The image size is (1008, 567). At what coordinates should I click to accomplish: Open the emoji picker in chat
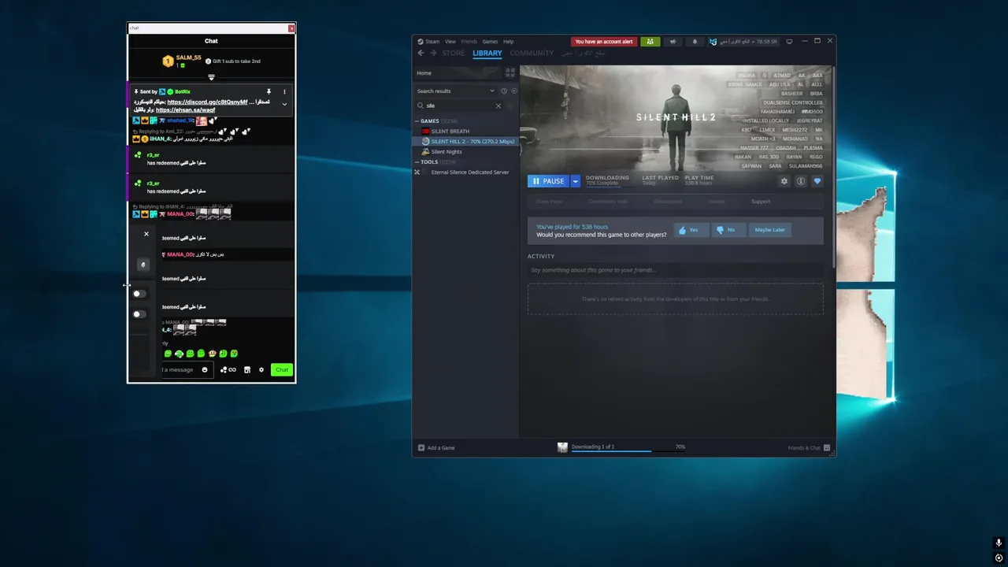[x=205, y=370]
